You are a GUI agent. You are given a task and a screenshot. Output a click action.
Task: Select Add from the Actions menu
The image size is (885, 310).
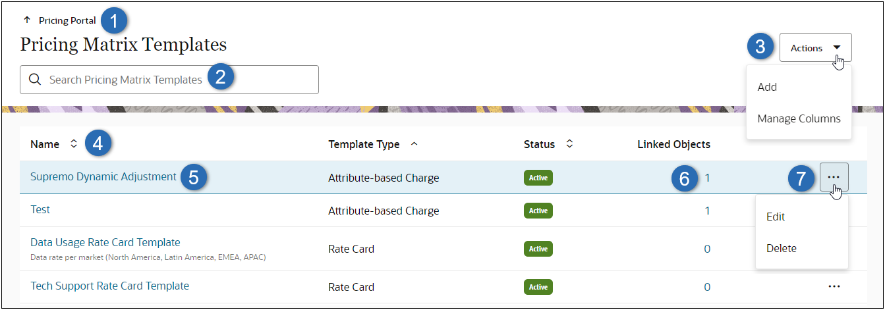(767, 87)
